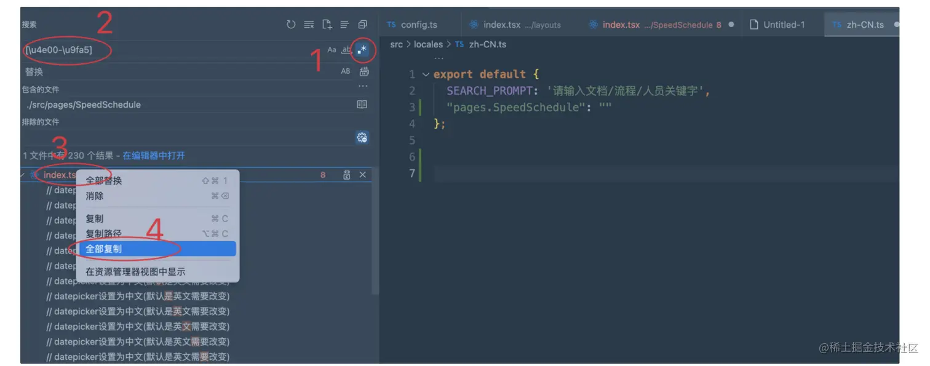Toggle preserve case (AB) in replace field

346,71
